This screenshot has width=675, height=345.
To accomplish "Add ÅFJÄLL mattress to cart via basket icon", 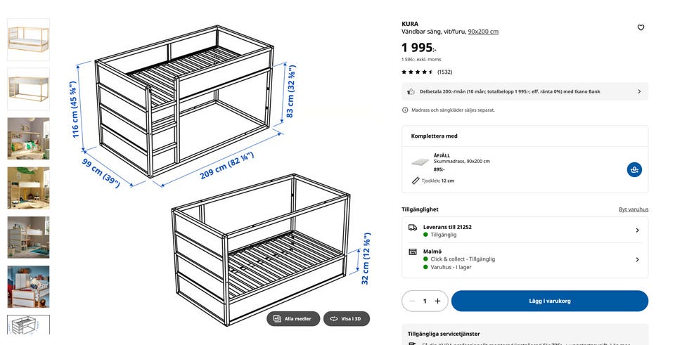I will tap(634, 169).
